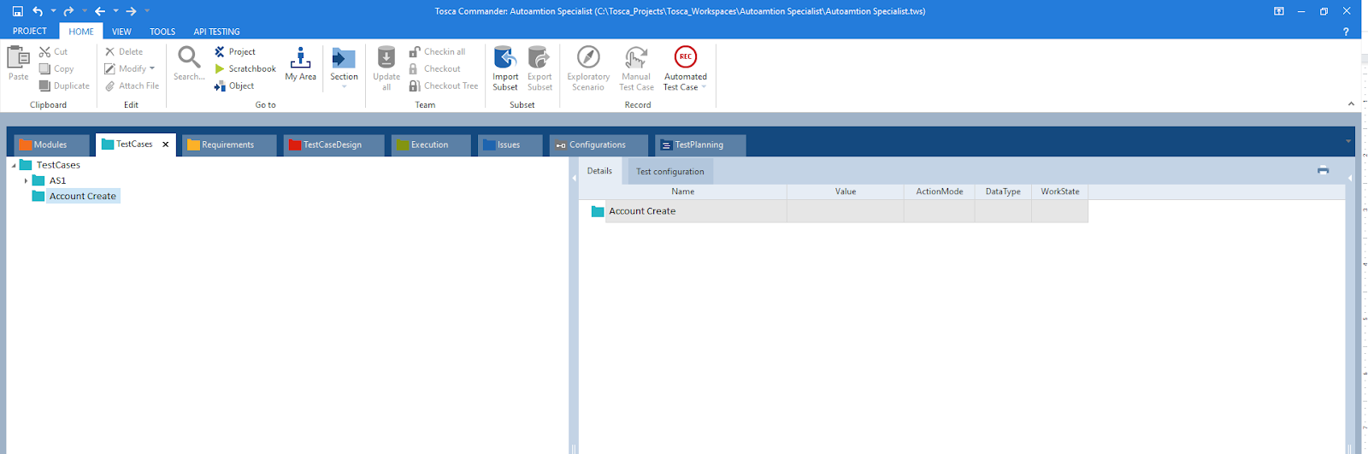Record an Automated Test Case
Image resolution: width=1368 pixels, height=454 pixels.
685,68
